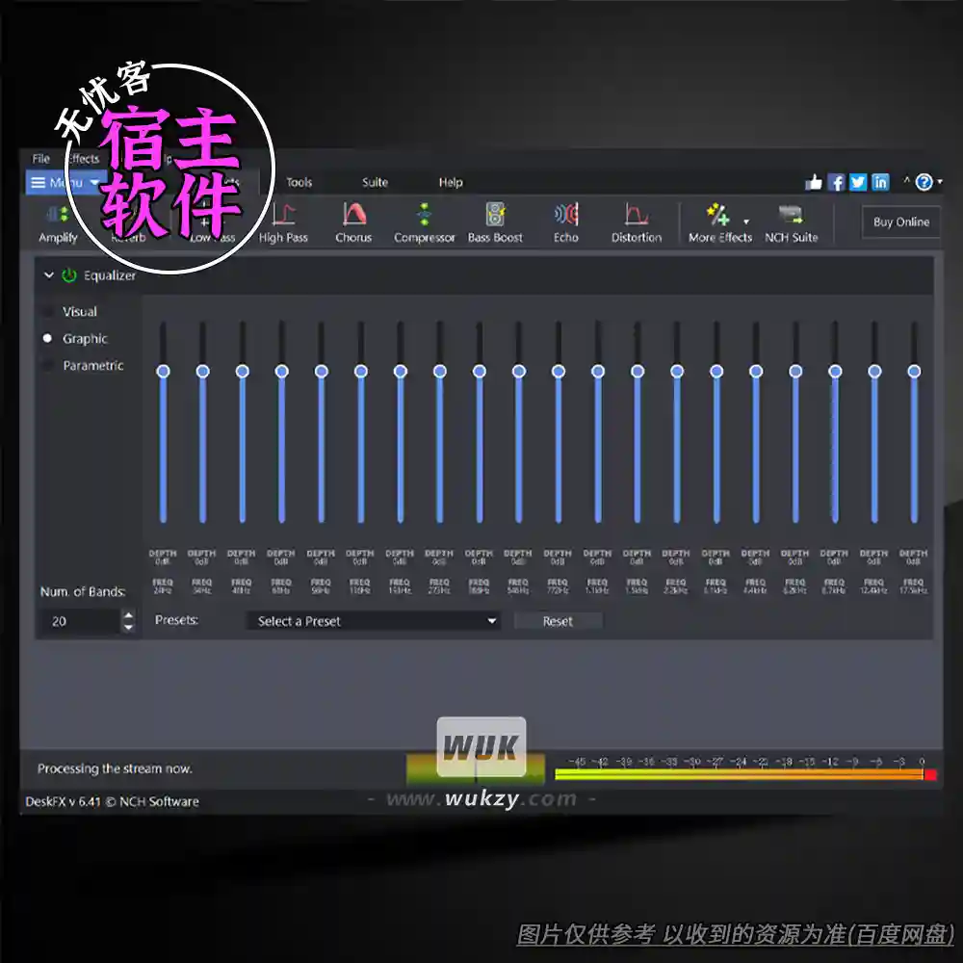This screenshot has height=963, width=963.
Task: Toggle the Equalizer power button
Action: 67,275
